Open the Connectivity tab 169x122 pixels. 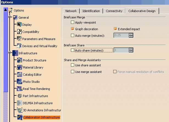click(x=114, y=11)
